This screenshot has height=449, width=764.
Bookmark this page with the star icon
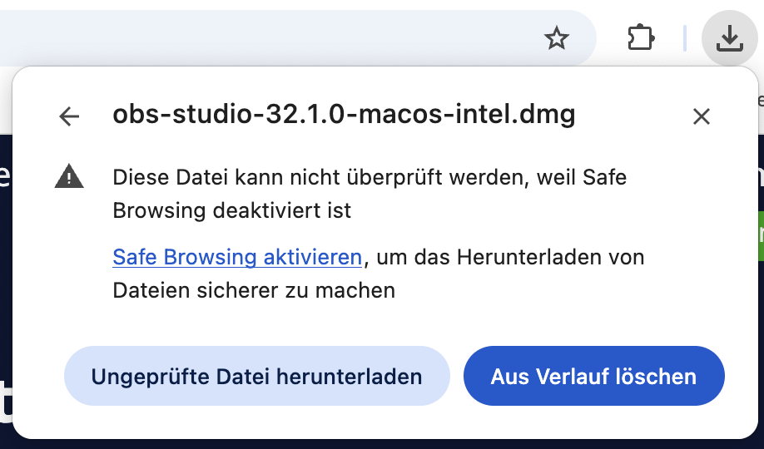[556, 37]
